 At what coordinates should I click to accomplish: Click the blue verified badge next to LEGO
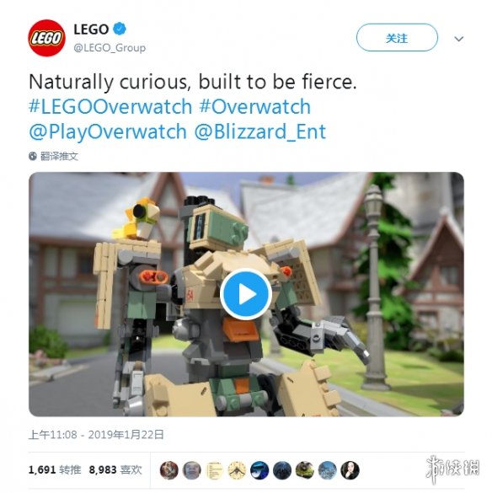coord(120,29)
